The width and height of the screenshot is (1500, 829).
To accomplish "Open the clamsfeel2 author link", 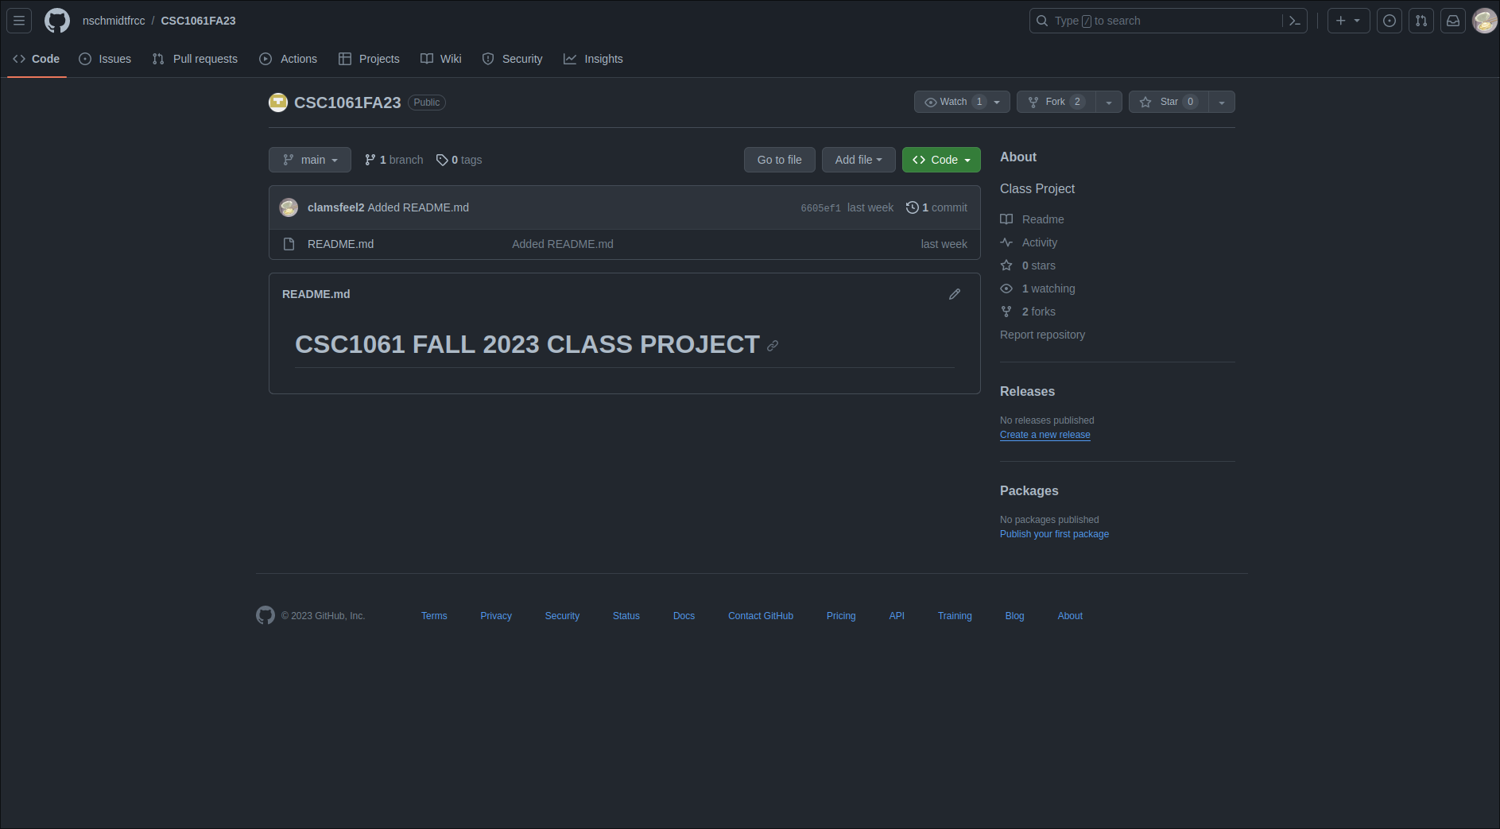I will (x=335, y=207).
